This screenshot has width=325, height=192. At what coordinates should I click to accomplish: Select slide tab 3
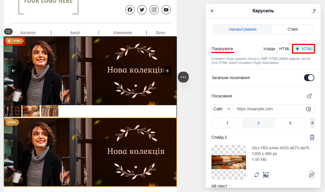click(290, 123)
